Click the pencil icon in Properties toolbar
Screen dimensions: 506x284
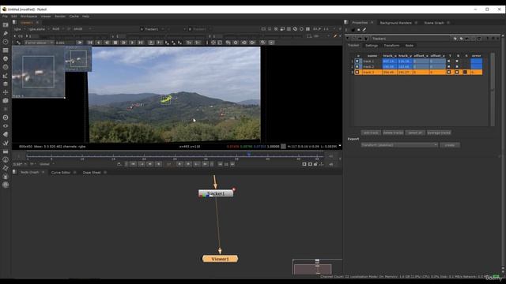[x=364, y=30]
